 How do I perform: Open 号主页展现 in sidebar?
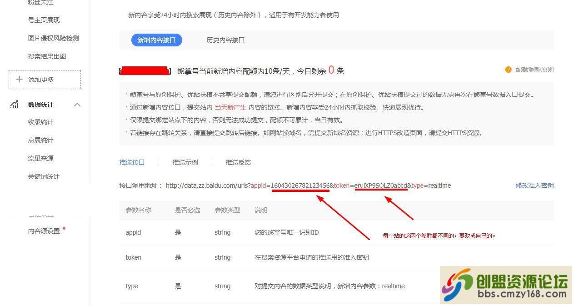pos(44,20)
